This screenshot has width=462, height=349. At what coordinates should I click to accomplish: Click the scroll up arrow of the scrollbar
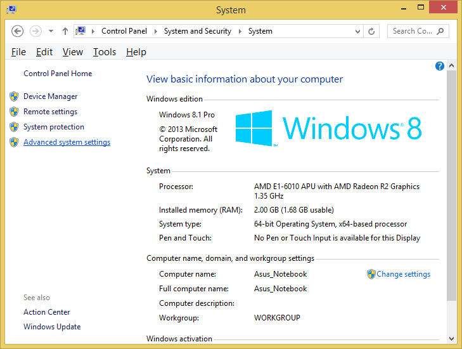point(451,66)
